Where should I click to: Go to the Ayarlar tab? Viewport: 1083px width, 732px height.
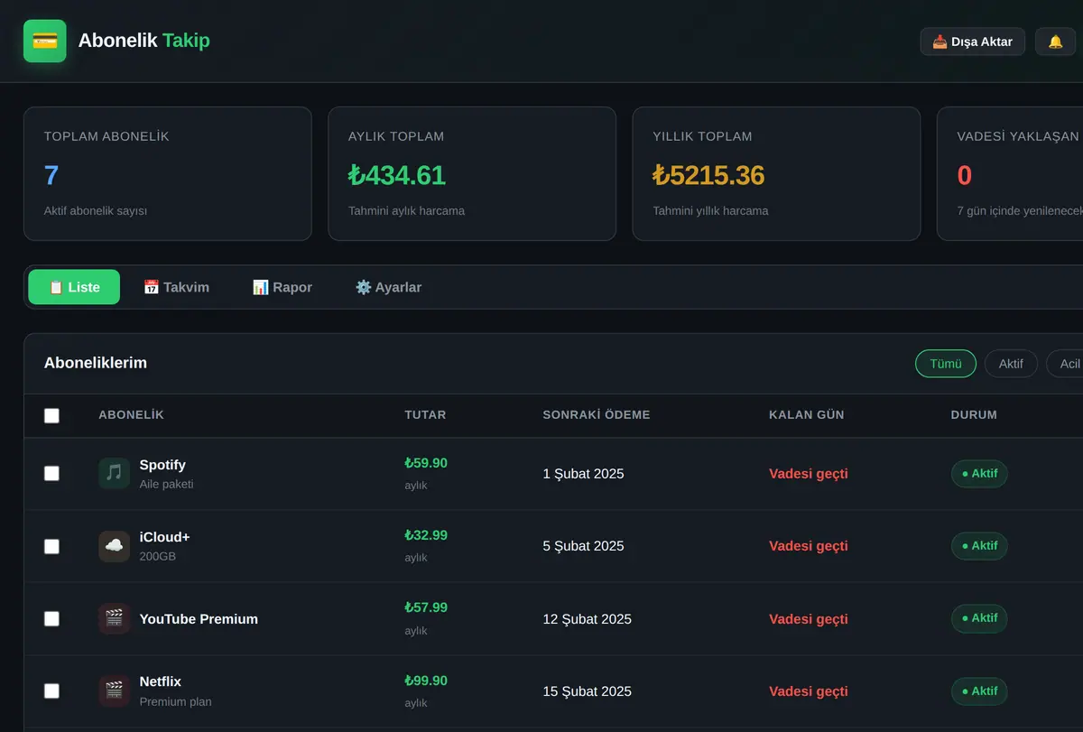388,287
